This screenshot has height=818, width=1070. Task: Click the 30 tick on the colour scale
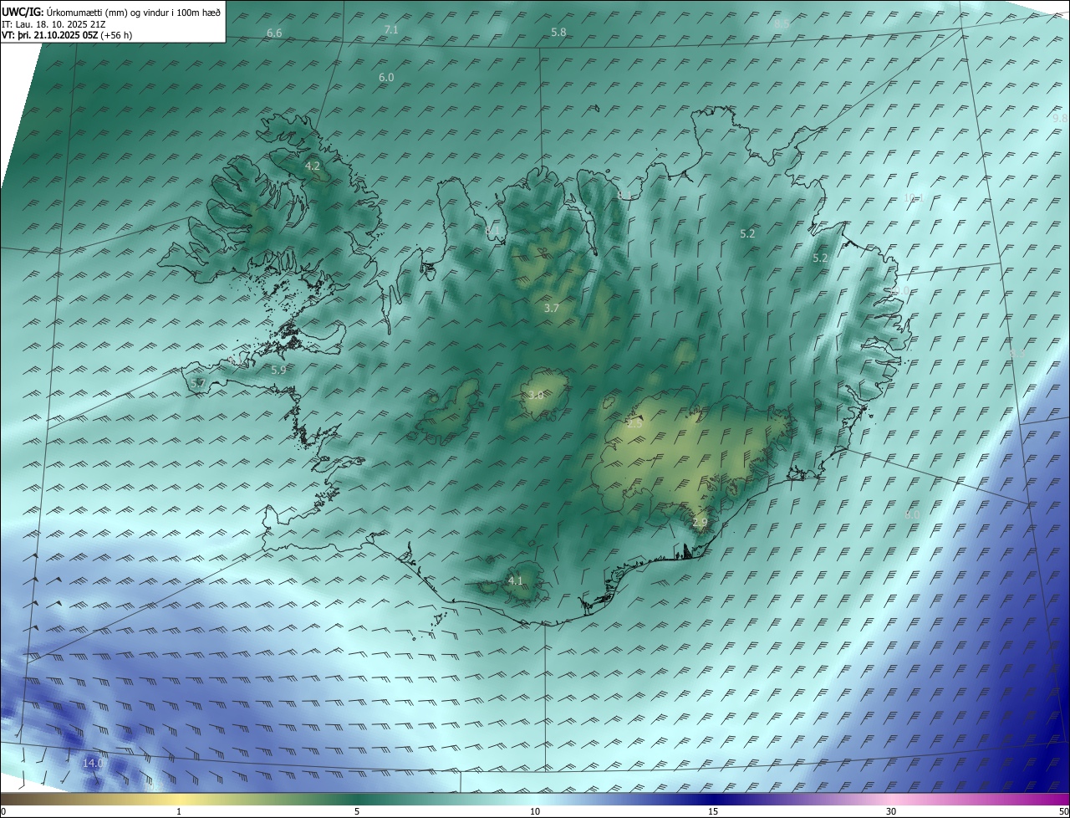[x=891, y=811]
